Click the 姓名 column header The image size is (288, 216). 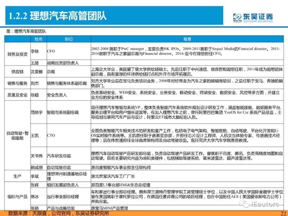click(39, 39)
